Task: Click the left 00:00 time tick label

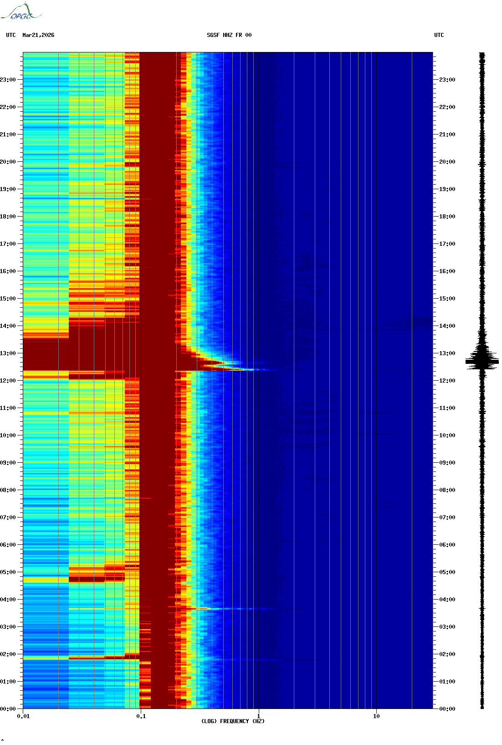Action: [8, 709]
